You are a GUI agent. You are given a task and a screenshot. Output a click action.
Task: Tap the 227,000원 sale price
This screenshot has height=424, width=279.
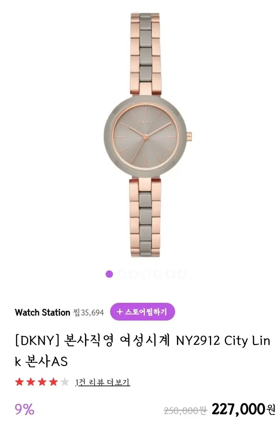243,409
